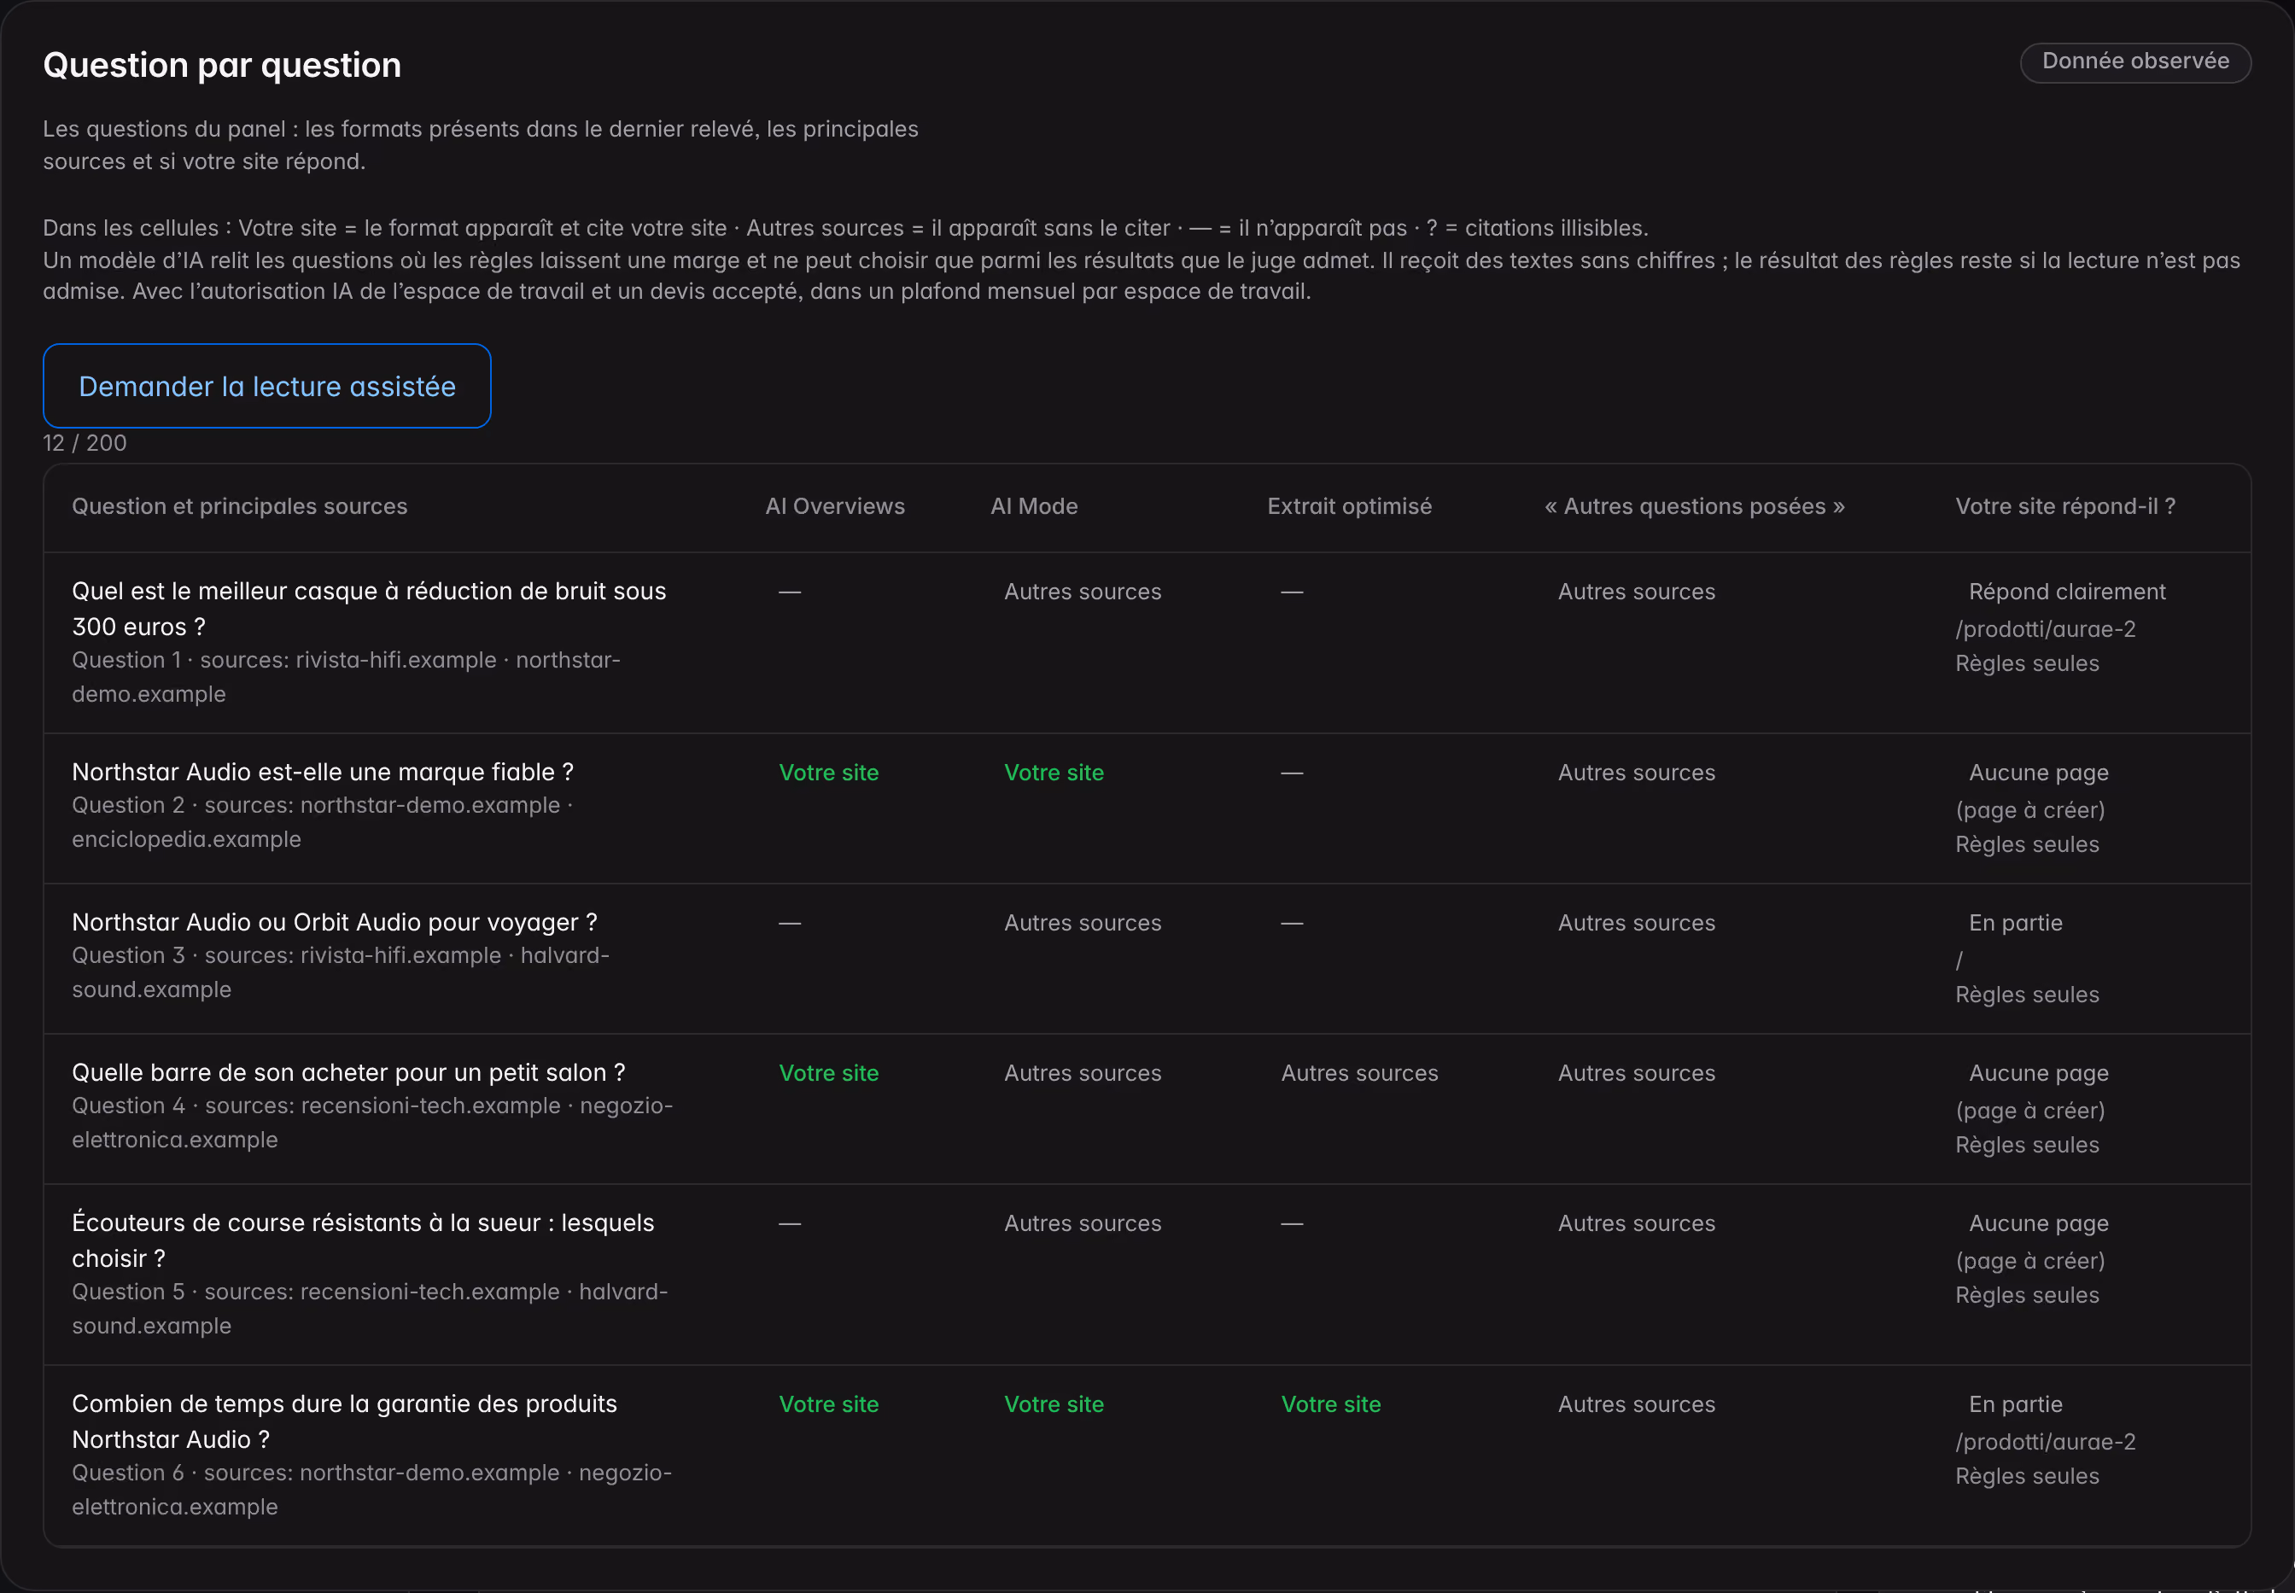The image size is (2295, 1593).
Task: Click Votre site in AI Overviews for Question 6
Action: (x=828, y=1404)
